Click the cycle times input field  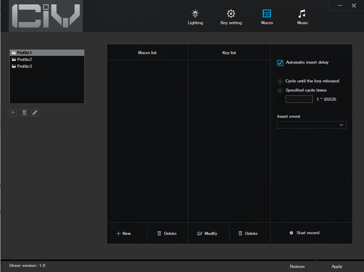point(299,99)
